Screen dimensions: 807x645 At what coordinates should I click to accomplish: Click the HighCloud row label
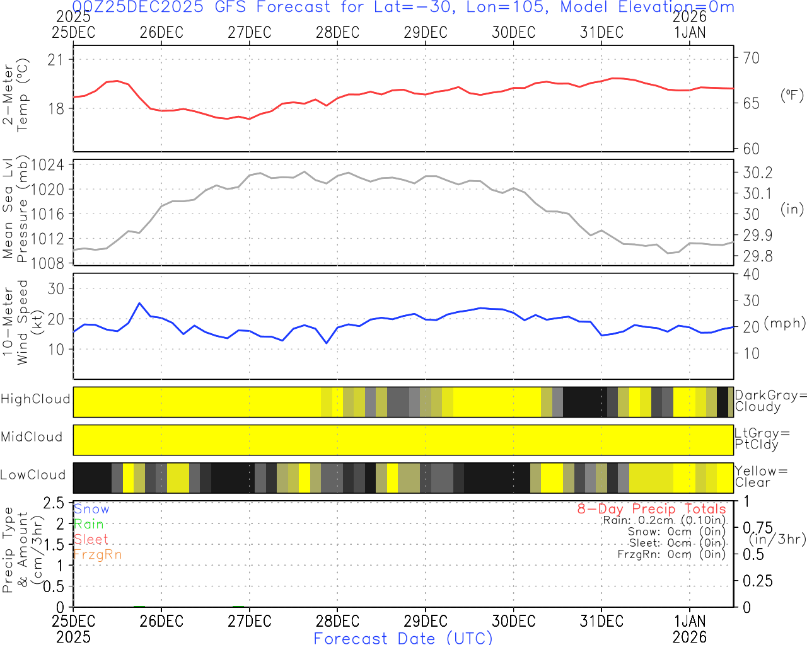[x=35, y=399]
